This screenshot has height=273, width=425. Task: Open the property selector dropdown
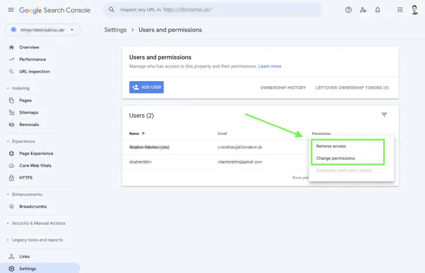pos(43,29)
